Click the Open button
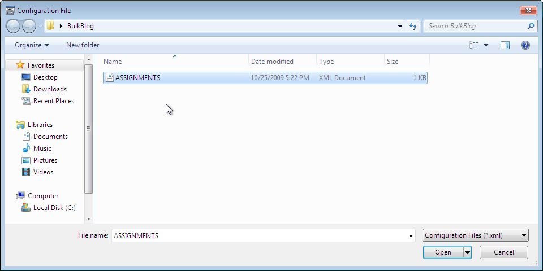 (x=443, y=252)
